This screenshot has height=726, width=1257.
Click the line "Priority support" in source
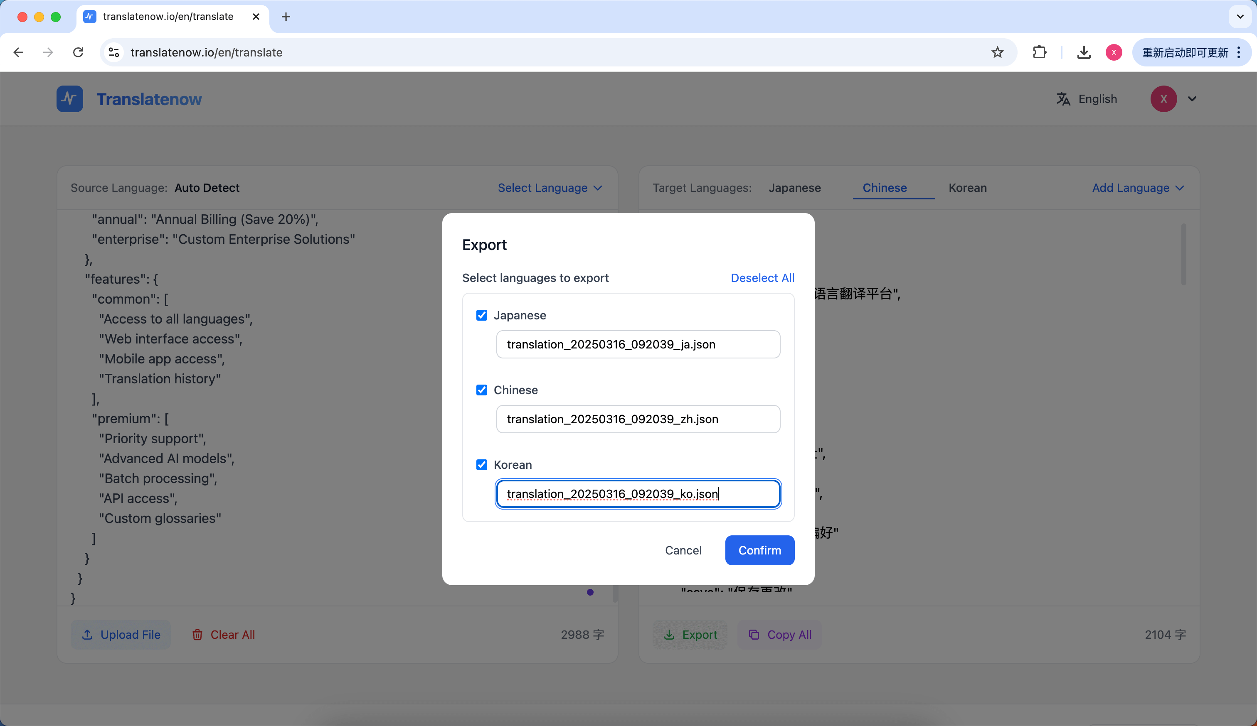152,438
